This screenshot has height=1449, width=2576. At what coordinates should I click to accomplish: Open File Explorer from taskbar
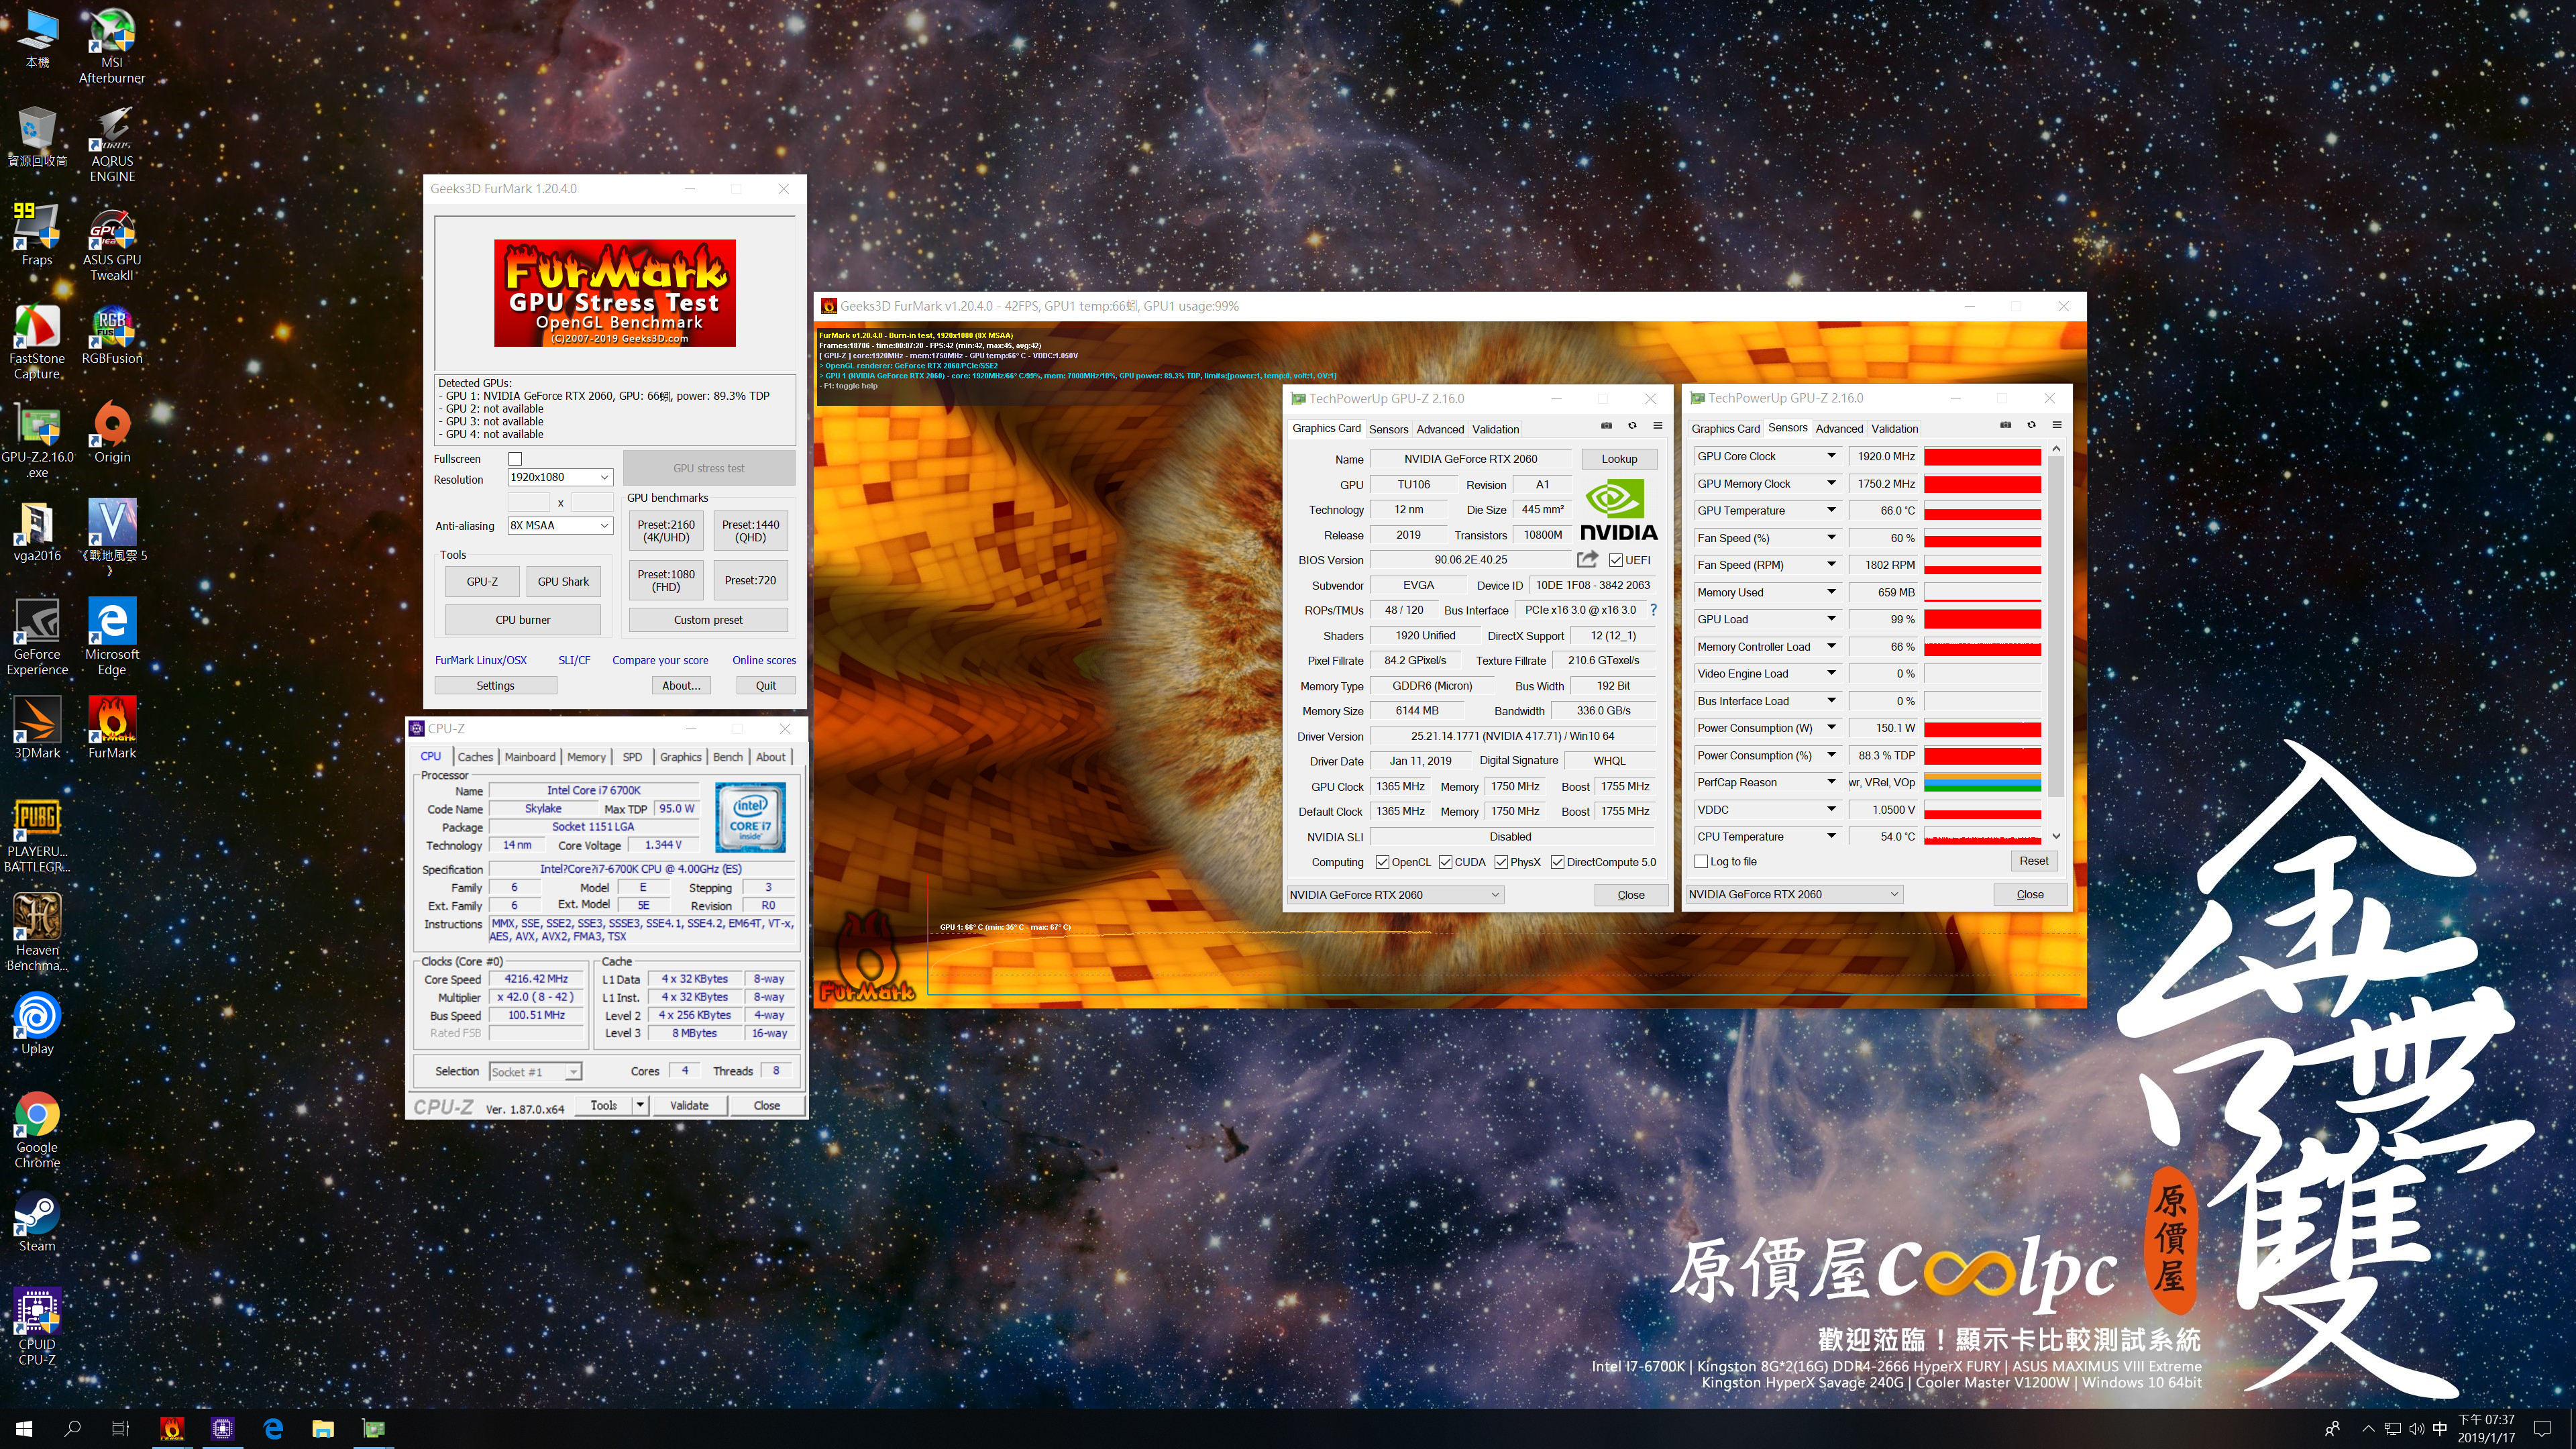(322, 1428)
